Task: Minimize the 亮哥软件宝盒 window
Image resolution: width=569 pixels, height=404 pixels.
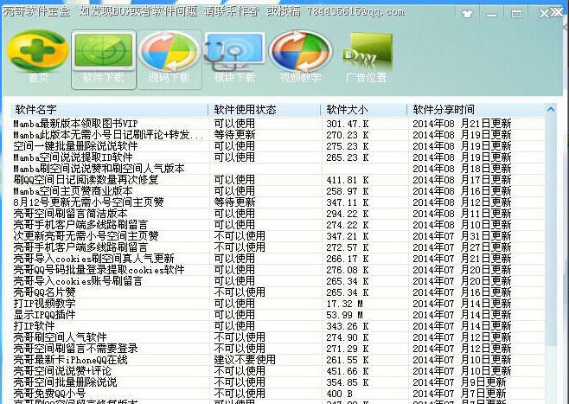Action: [x=491, y=14]
